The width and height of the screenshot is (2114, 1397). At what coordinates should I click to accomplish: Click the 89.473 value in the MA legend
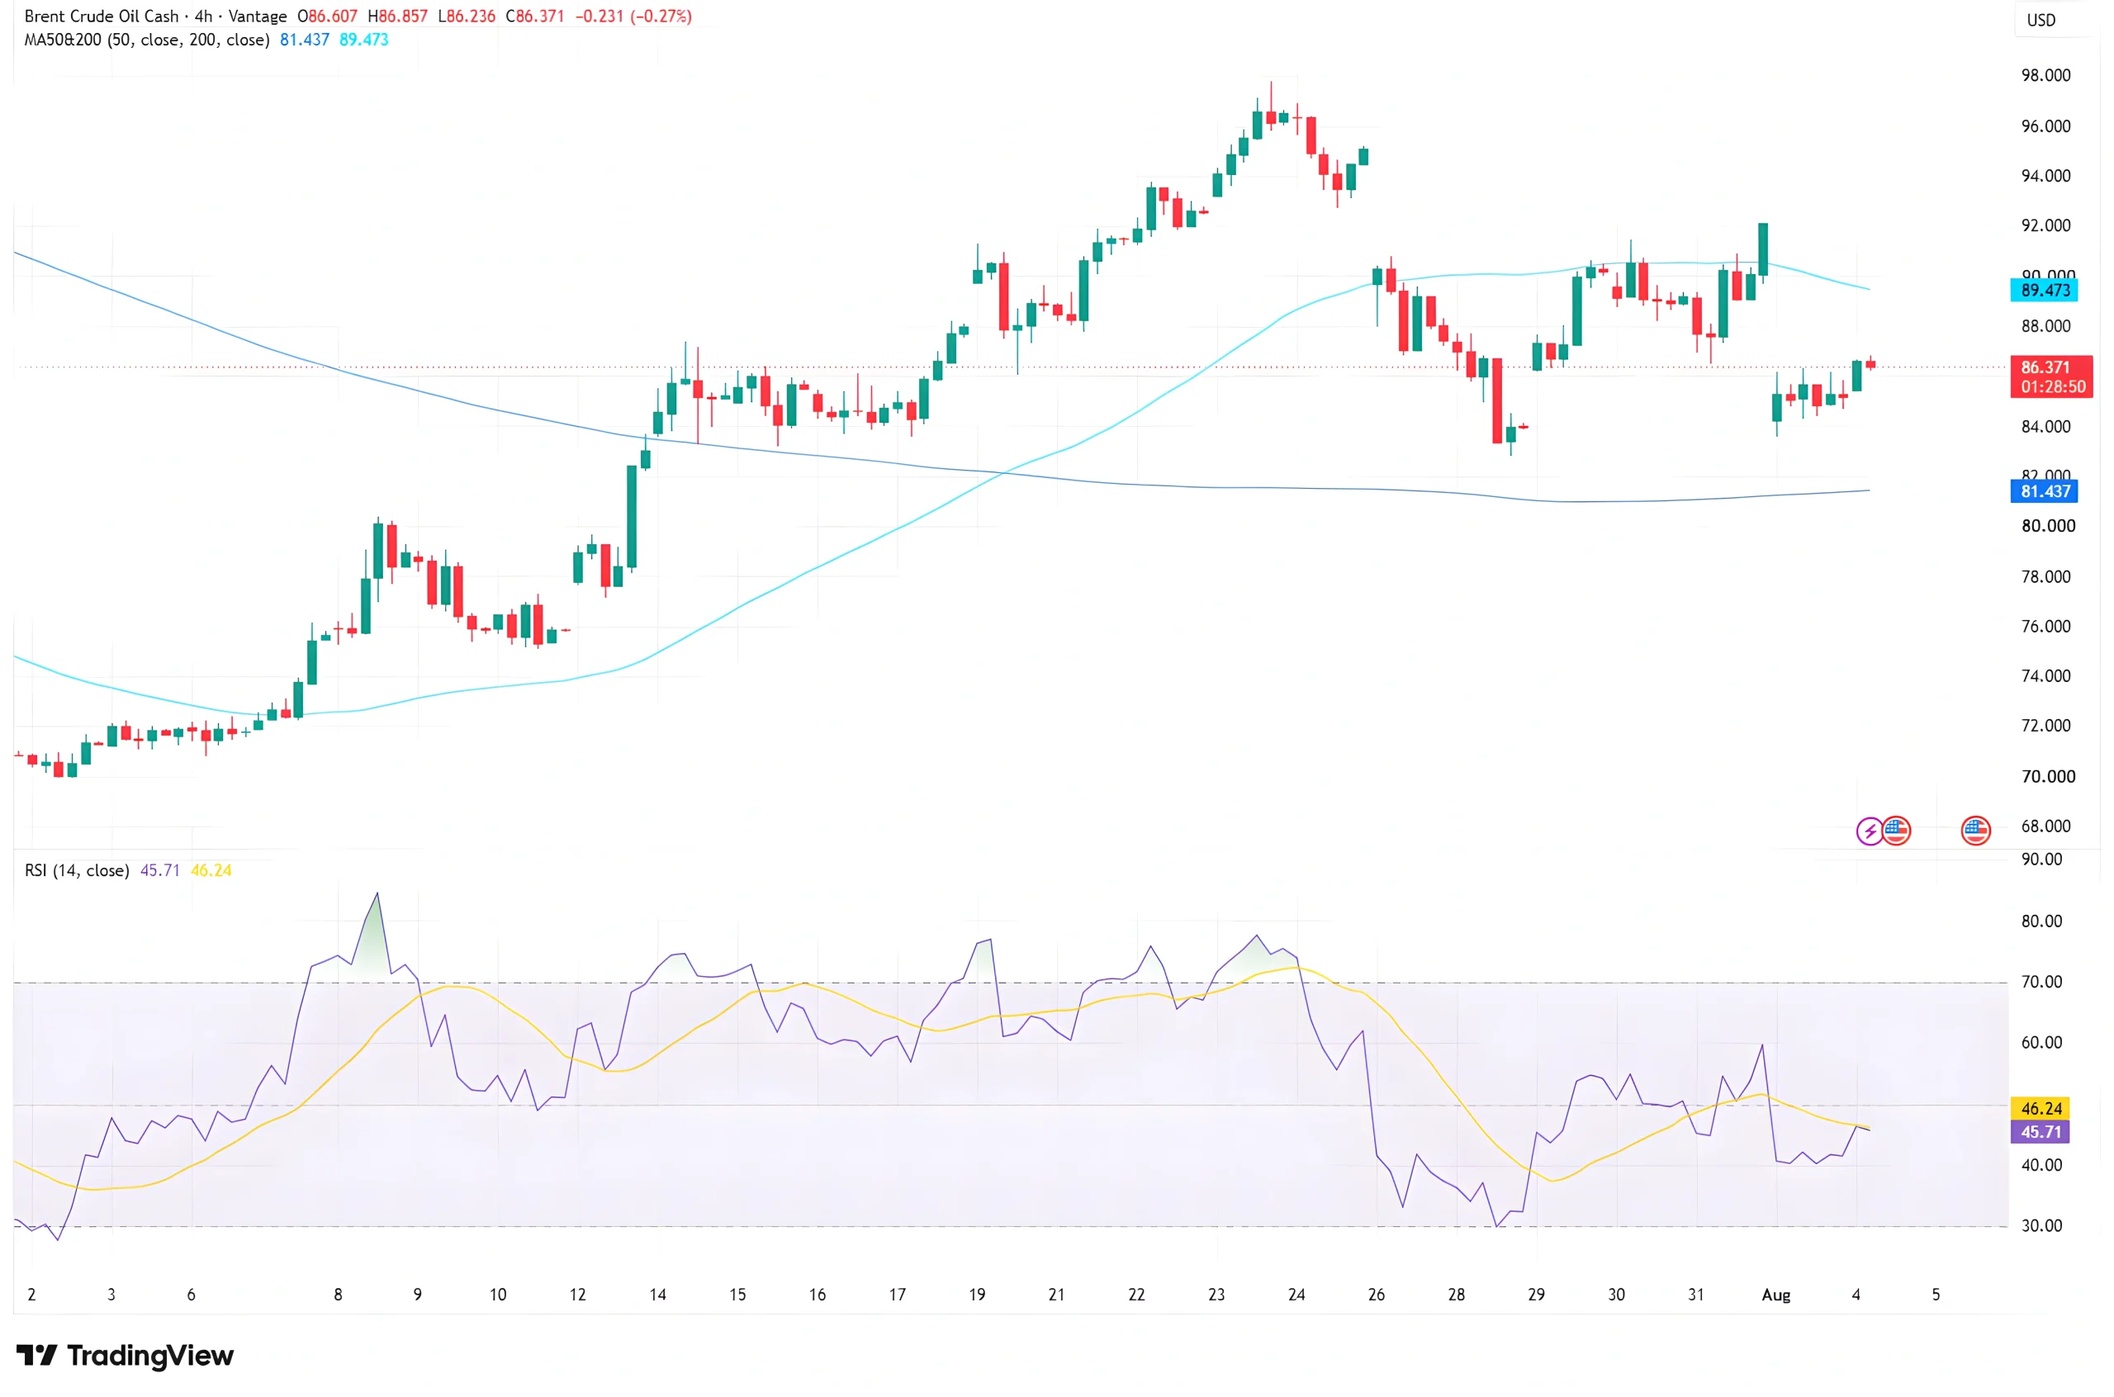[363, 39]
